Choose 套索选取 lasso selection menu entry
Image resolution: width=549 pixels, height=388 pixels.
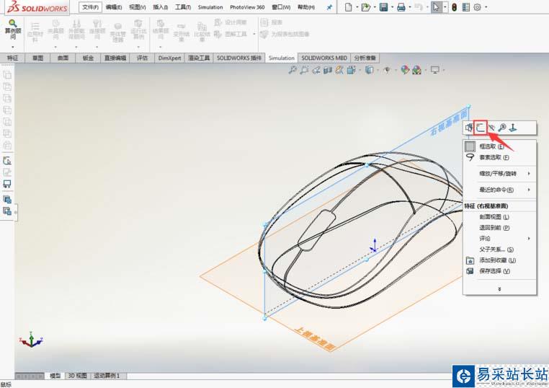coord(500,157)
